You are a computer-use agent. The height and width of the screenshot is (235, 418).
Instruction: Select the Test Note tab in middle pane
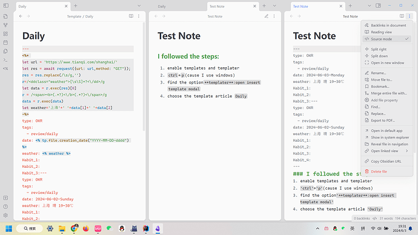(230, 7)
